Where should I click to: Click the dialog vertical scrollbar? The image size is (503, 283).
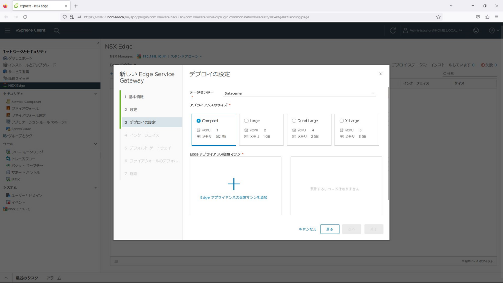point(389,143)
